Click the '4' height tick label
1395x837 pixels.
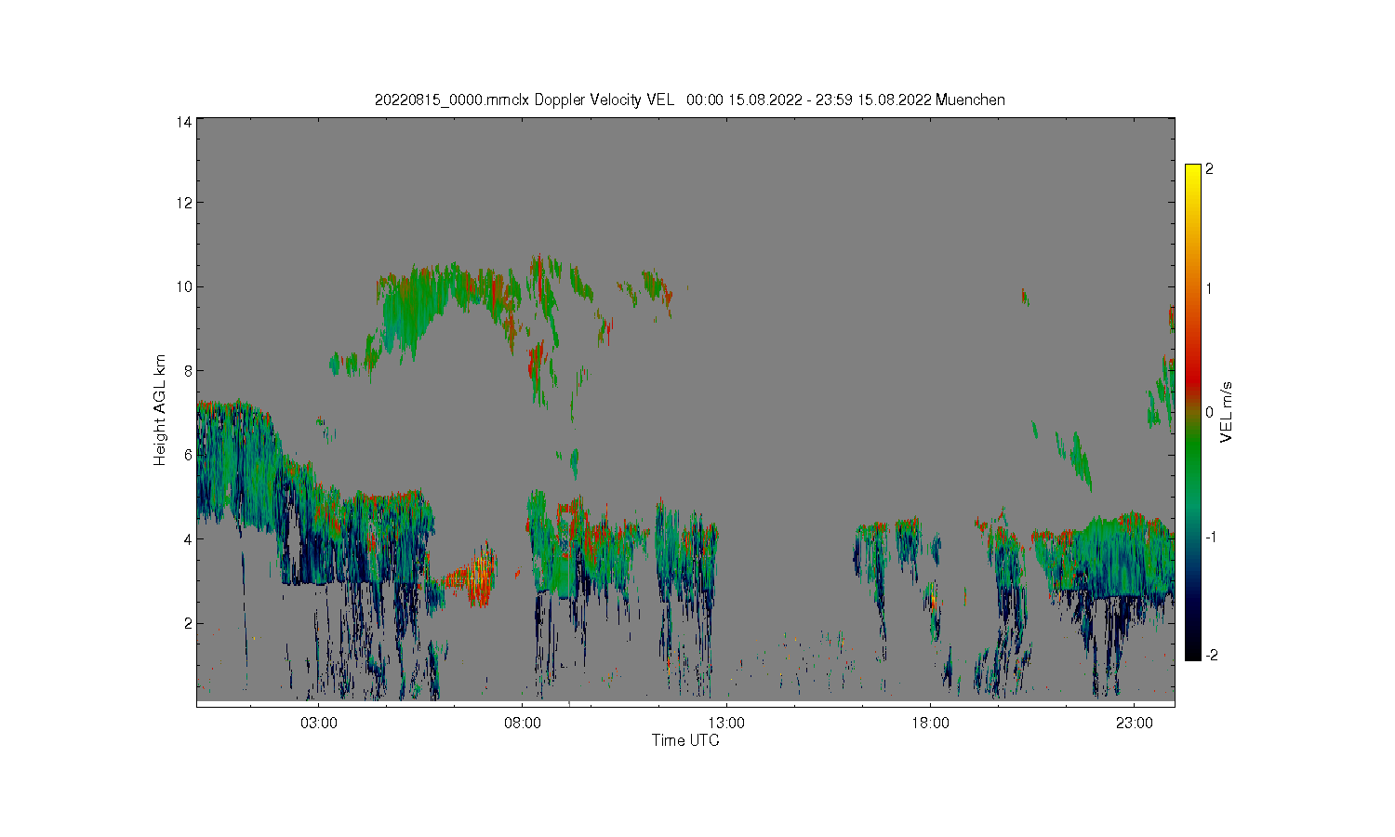coord(188,539)
